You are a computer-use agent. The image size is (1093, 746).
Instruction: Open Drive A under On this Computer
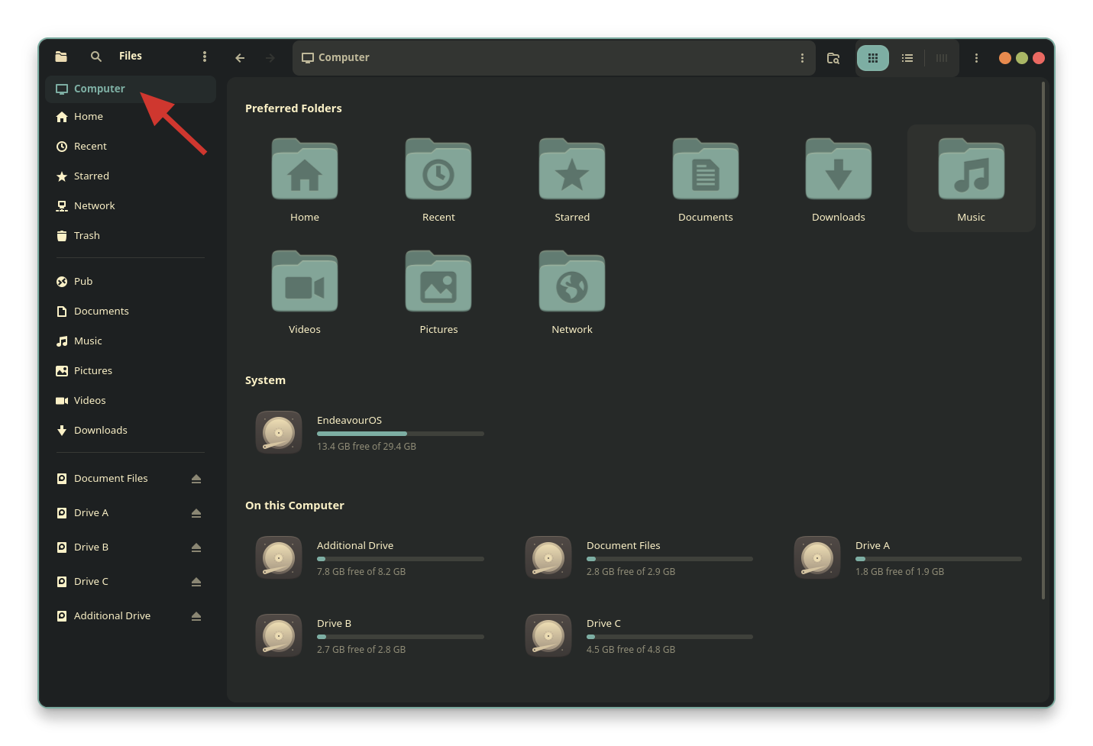pyautogui.click(x=909, y=557)
